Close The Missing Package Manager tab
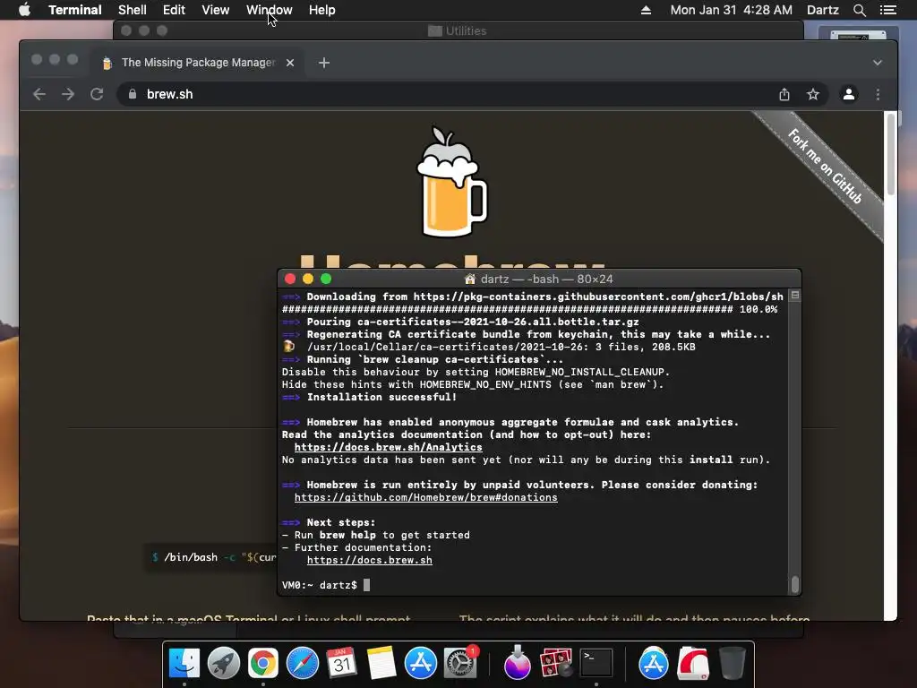Image resolution: width=917 pixels, height=688 pixels. point(290,63)
